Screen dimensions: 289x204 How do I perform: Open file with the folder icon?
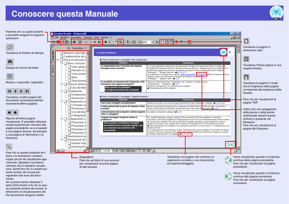pyautogui.click(x=54, y=42)
